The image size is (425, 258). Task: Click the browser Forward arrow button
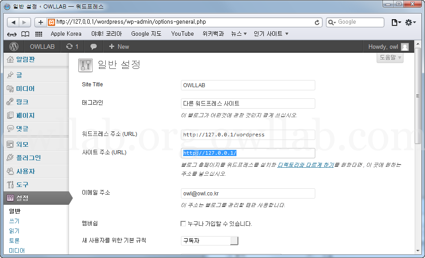coord(24,22)
